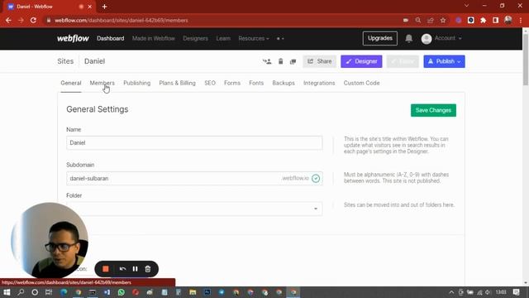Click the Webflow logo
This screenshot has height=298, width=529.
click(73, 39)
